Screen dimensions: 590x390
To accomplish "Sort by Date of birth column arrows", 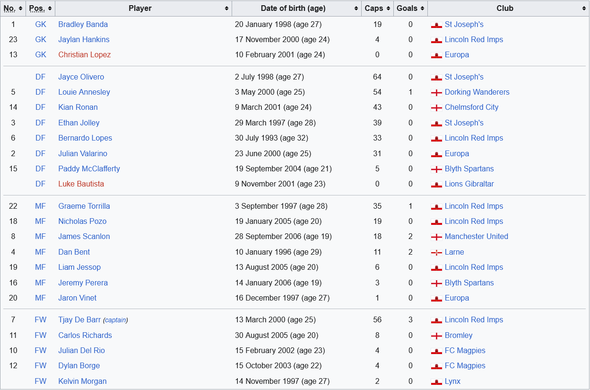I will (356, 9).
